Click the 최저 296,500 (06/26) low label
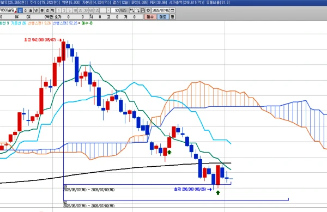 pos(190,189)
